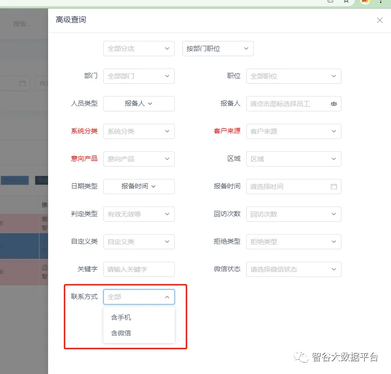Open the 按部门职位 dropdown
The height and width of the screenshot is (374, 391).
(218, 49)
